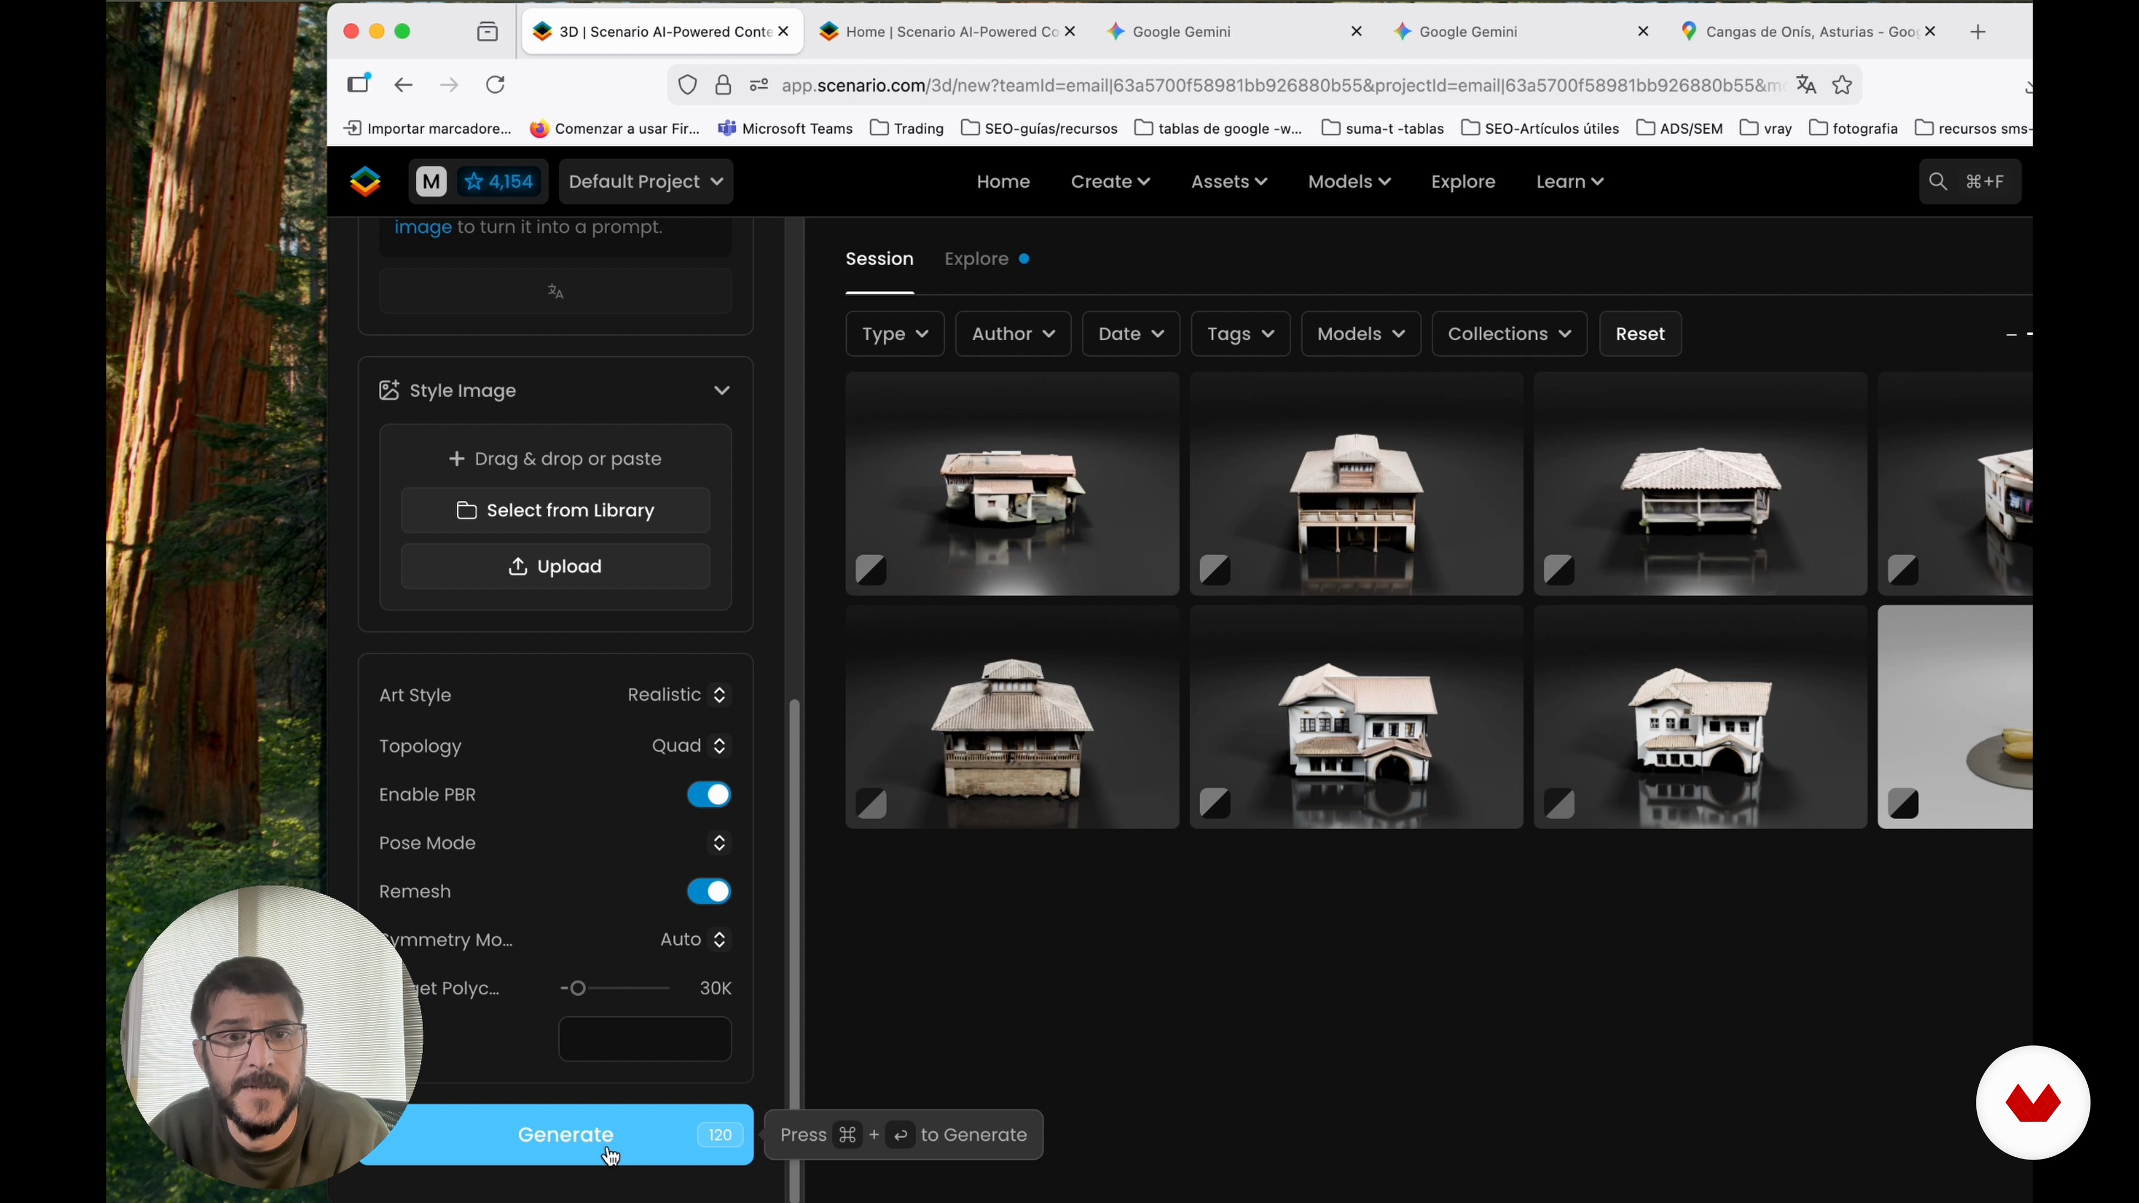Click Select from Library
Image resolution: width=2139 pixels, height=1203 pixels.
pyautogui.click(x=555, y=511)
